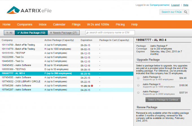The width and height of the screenshot is (192, 126).
Task: Focus the company name or EIN search field
Action: pos(110,33)
